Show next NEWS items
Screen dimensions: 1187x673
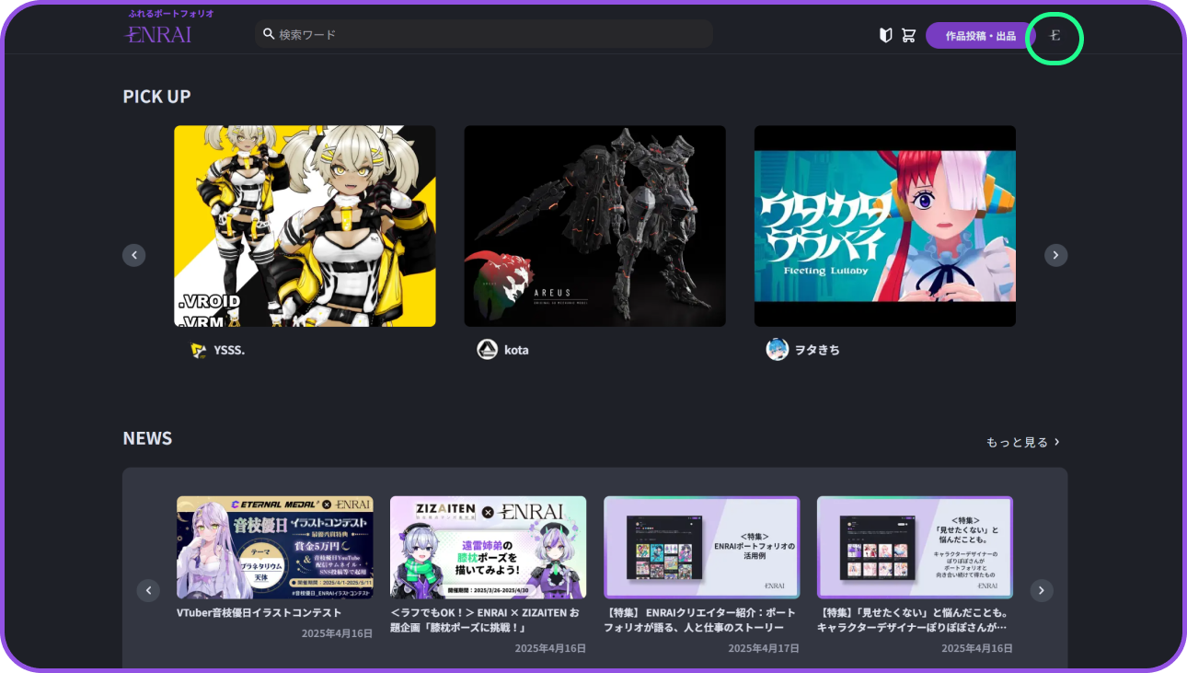point(1042,590)
